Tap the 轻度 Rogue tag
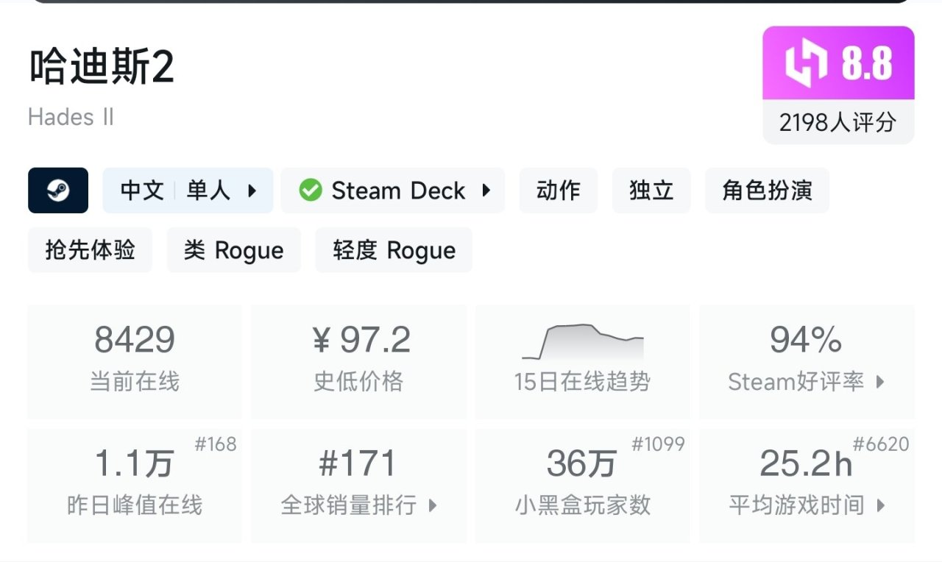 point(394,250)
